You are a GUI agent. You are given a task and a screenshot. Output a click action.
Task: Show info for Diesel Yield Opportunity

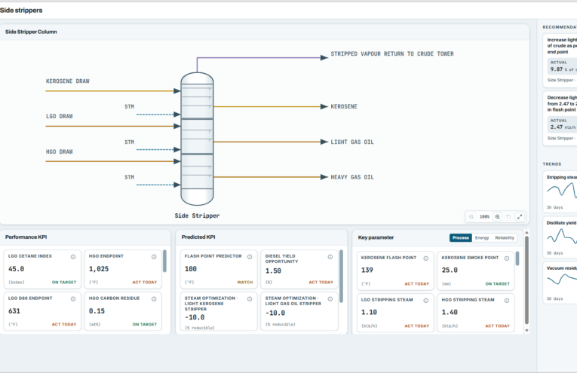pyautogui.click(x=330, y=257)
